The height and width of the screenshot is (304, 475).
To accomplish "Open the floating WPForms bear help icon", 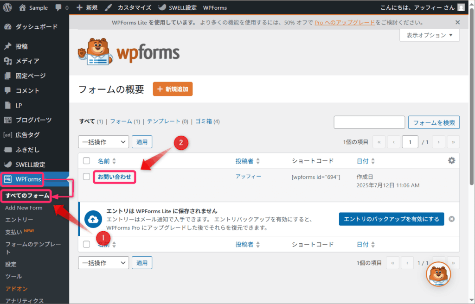I will click(x=438, y=274).
